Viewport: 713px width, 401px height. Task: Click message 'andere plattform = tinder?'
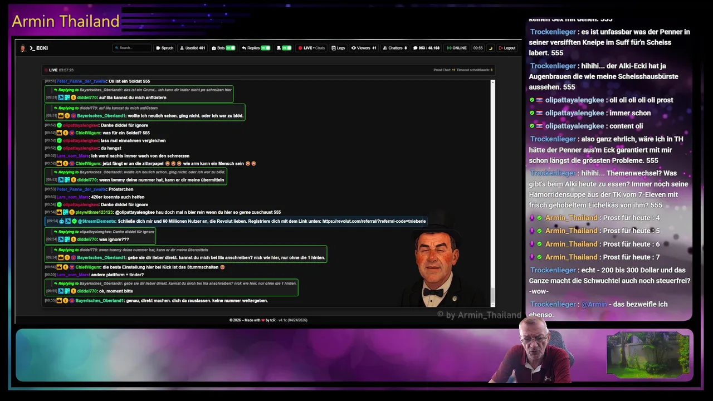click(x=117, y=275)
